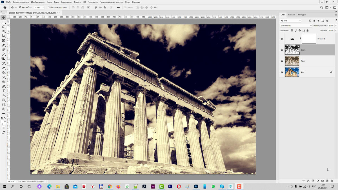Select the Eyedropper tool

pos(4,45)
